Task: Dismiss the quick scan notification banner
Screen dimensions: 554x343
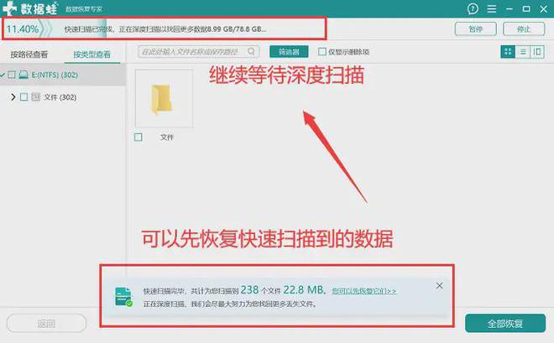Action: 439,285
